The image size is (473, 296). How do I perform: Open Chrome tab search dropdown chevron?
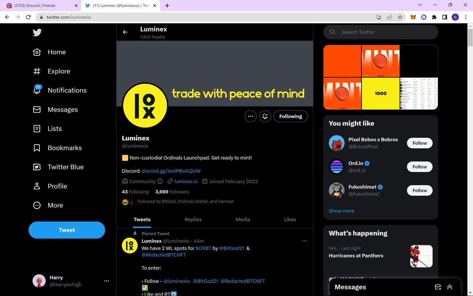(420, 5)
